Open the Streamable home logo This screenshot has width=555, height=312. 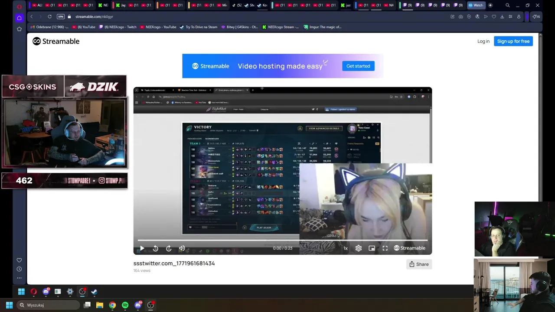coord(56,41)
